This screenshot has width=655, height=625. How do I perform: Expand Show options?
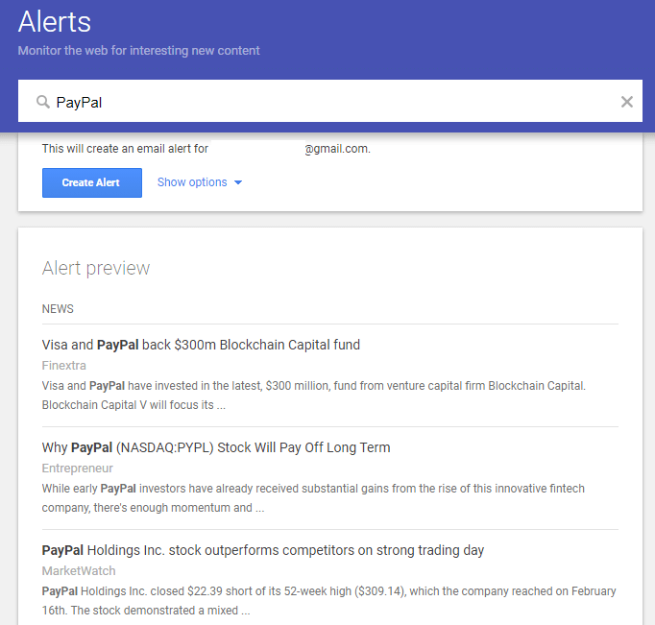point(200,182)
